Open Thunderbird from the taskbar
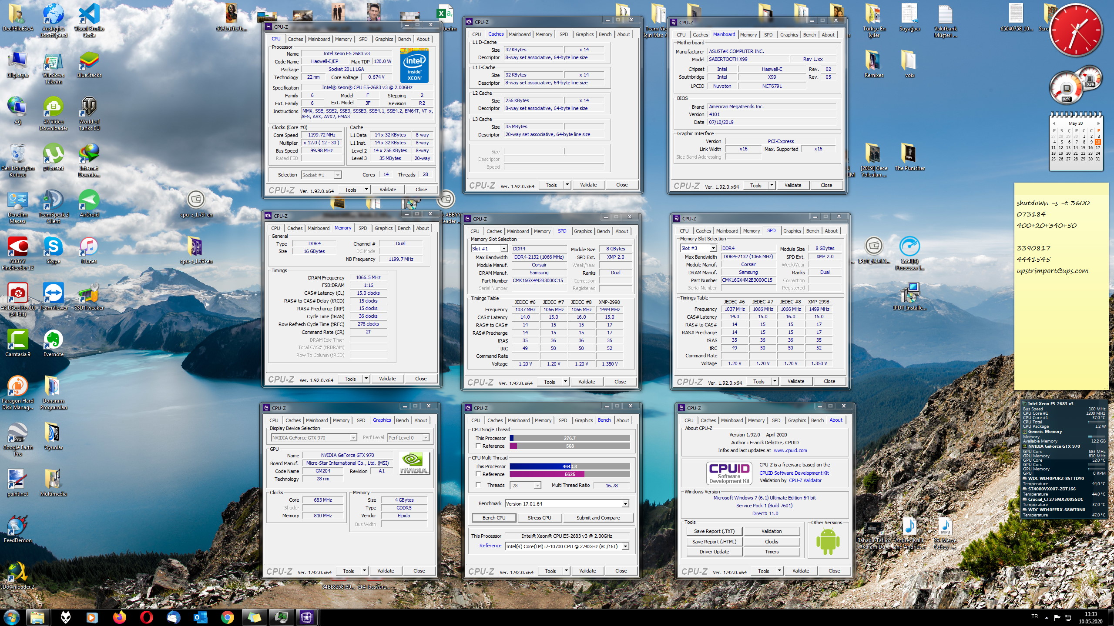 click(x=173, y=617)
